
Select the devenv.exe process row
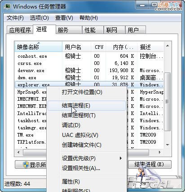click(89, 70)
